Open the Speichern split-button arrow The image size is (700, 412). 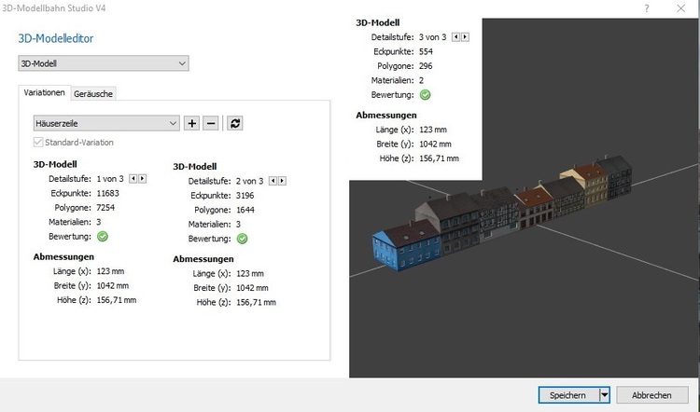click(604, 395)
